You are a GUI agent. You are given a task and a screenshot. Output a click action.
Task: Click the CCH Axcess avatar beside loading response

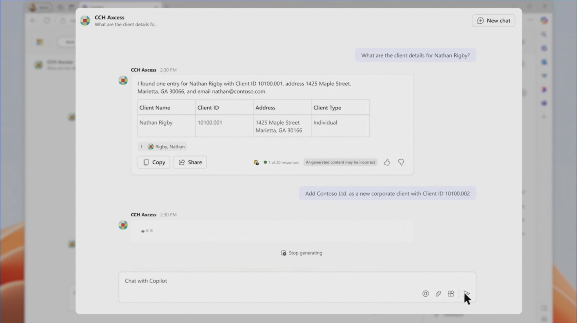point(123,225)
